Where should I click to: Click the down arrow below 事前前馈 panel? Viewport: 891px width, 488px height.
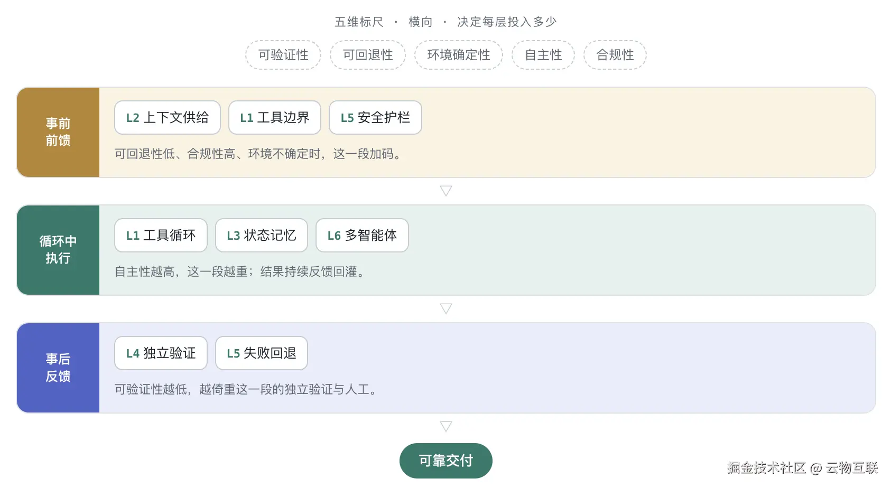click(x=446, y=191)
